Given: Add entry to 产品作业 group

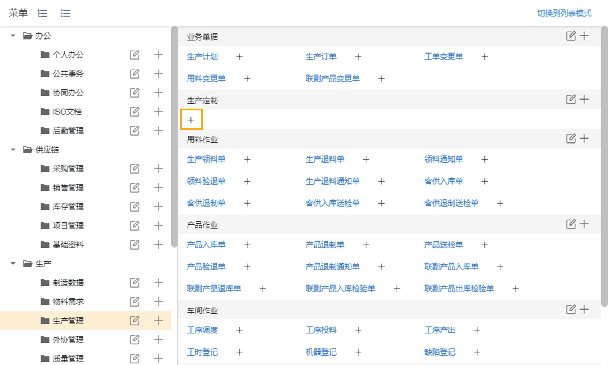Looking at the screenshot, I should (584, 224).
